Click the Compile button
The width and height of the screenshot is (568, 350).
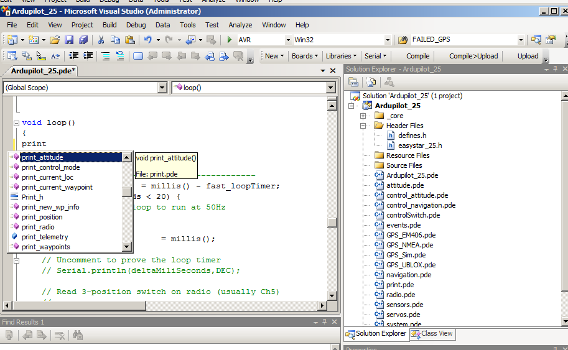417,56
